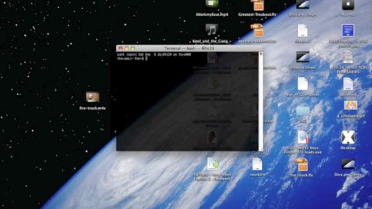The width and height of the screenshot is (372, 209).
Task: Click the shell prompt cursor in Terminal
Action: click(x=146, y=59)
